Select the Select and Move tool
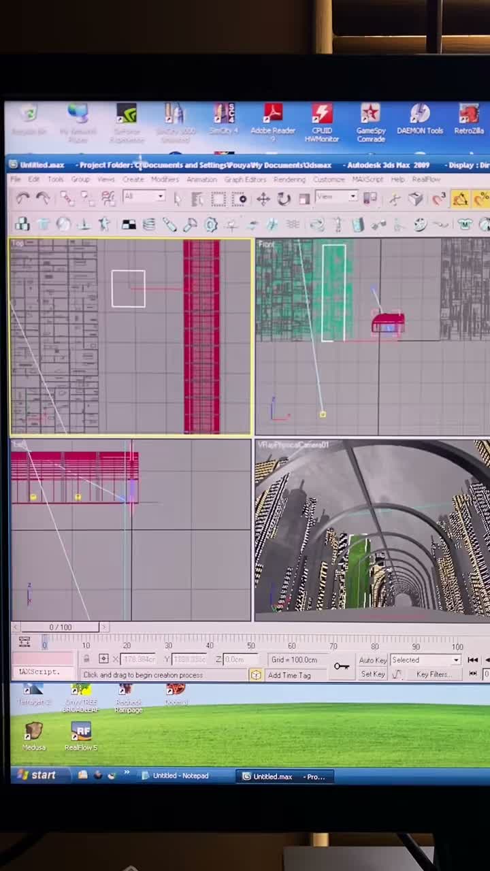 (x=263, y=199)
